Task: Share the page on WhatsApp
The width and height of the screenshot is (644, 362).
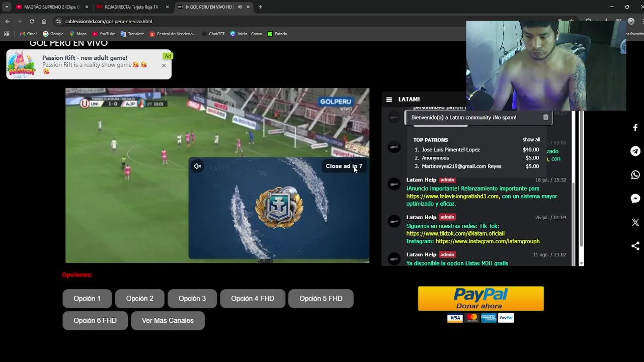Action: coord(635,175)
